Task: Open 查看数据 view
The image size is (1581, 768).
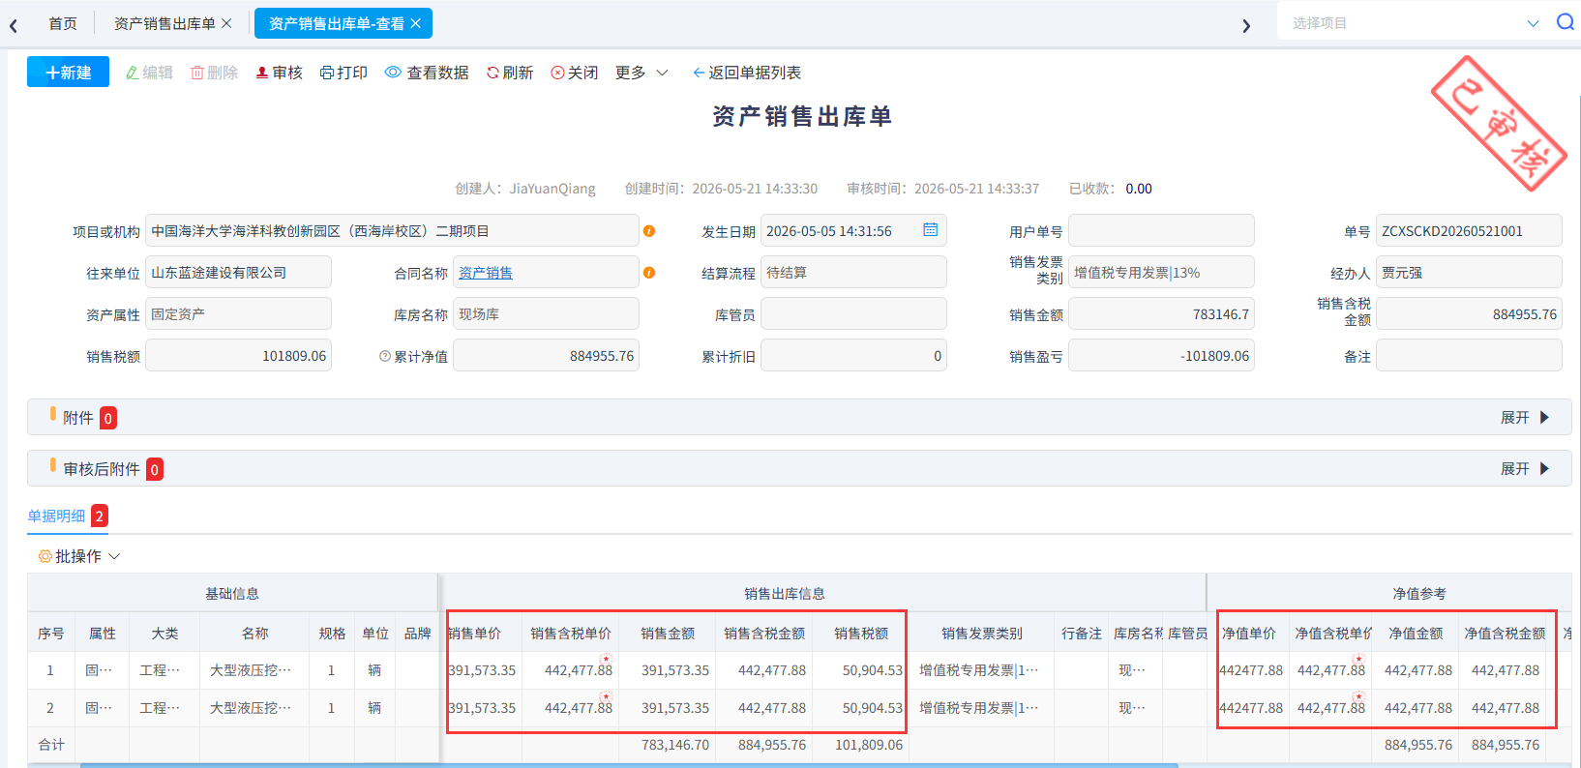Action: 427,73
